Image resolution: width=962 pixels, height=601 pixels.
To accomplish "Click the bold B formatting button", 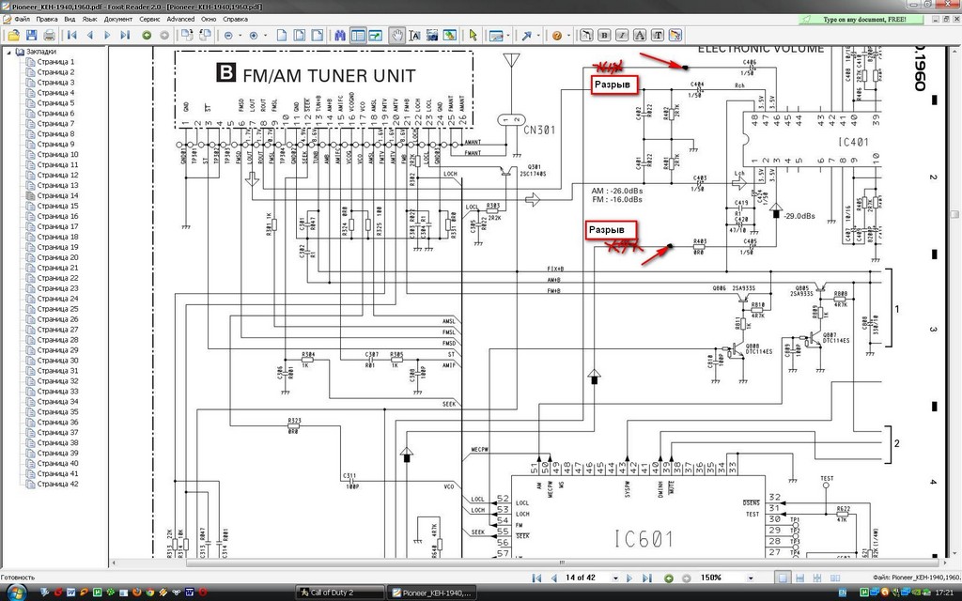I will [x=604, y=36].
